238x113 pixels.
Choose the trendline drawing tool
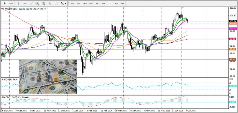[x=31, y=3]
